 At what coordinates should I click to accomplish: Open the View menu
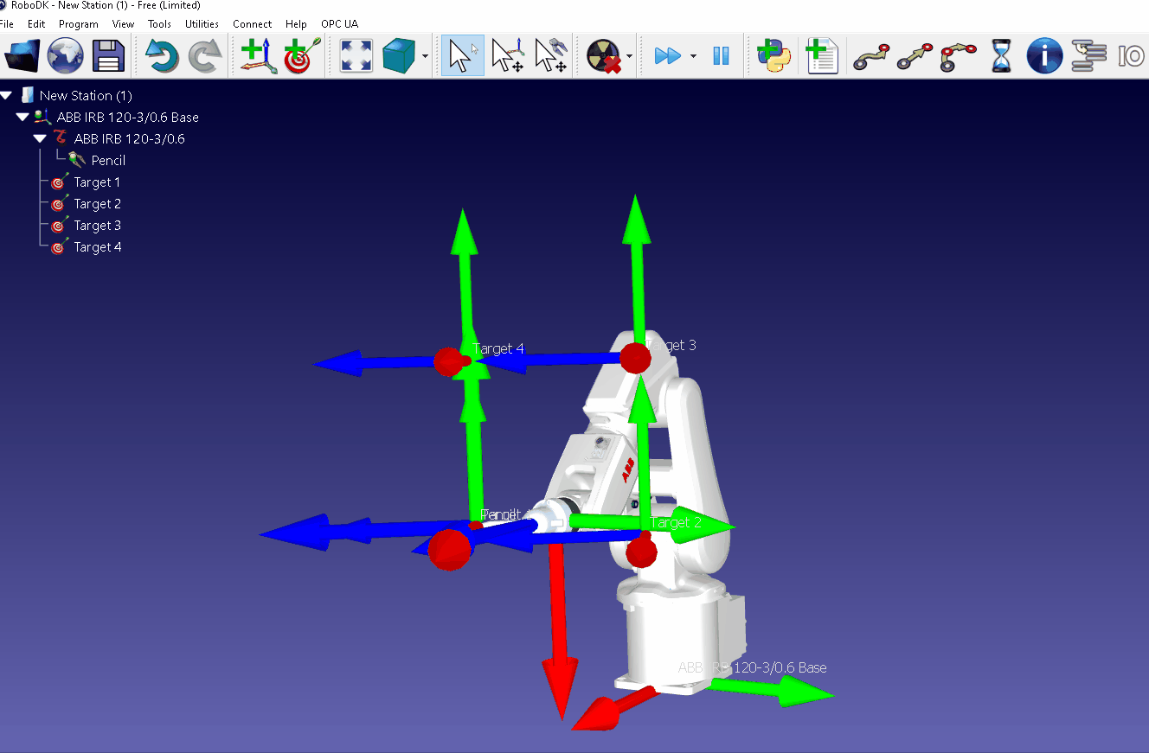(x=124, y=24)
